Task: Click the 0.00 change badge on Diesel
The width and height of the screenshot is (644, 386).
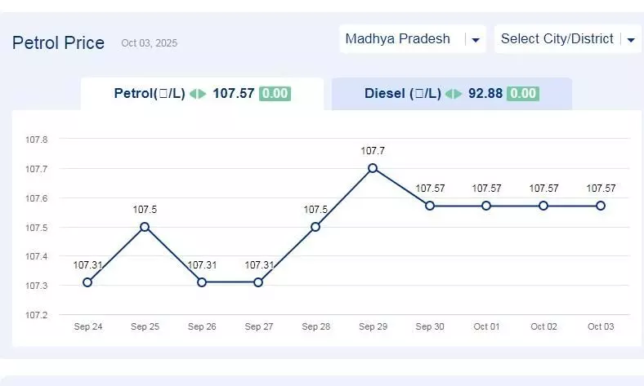Action: tap(522, 94)
